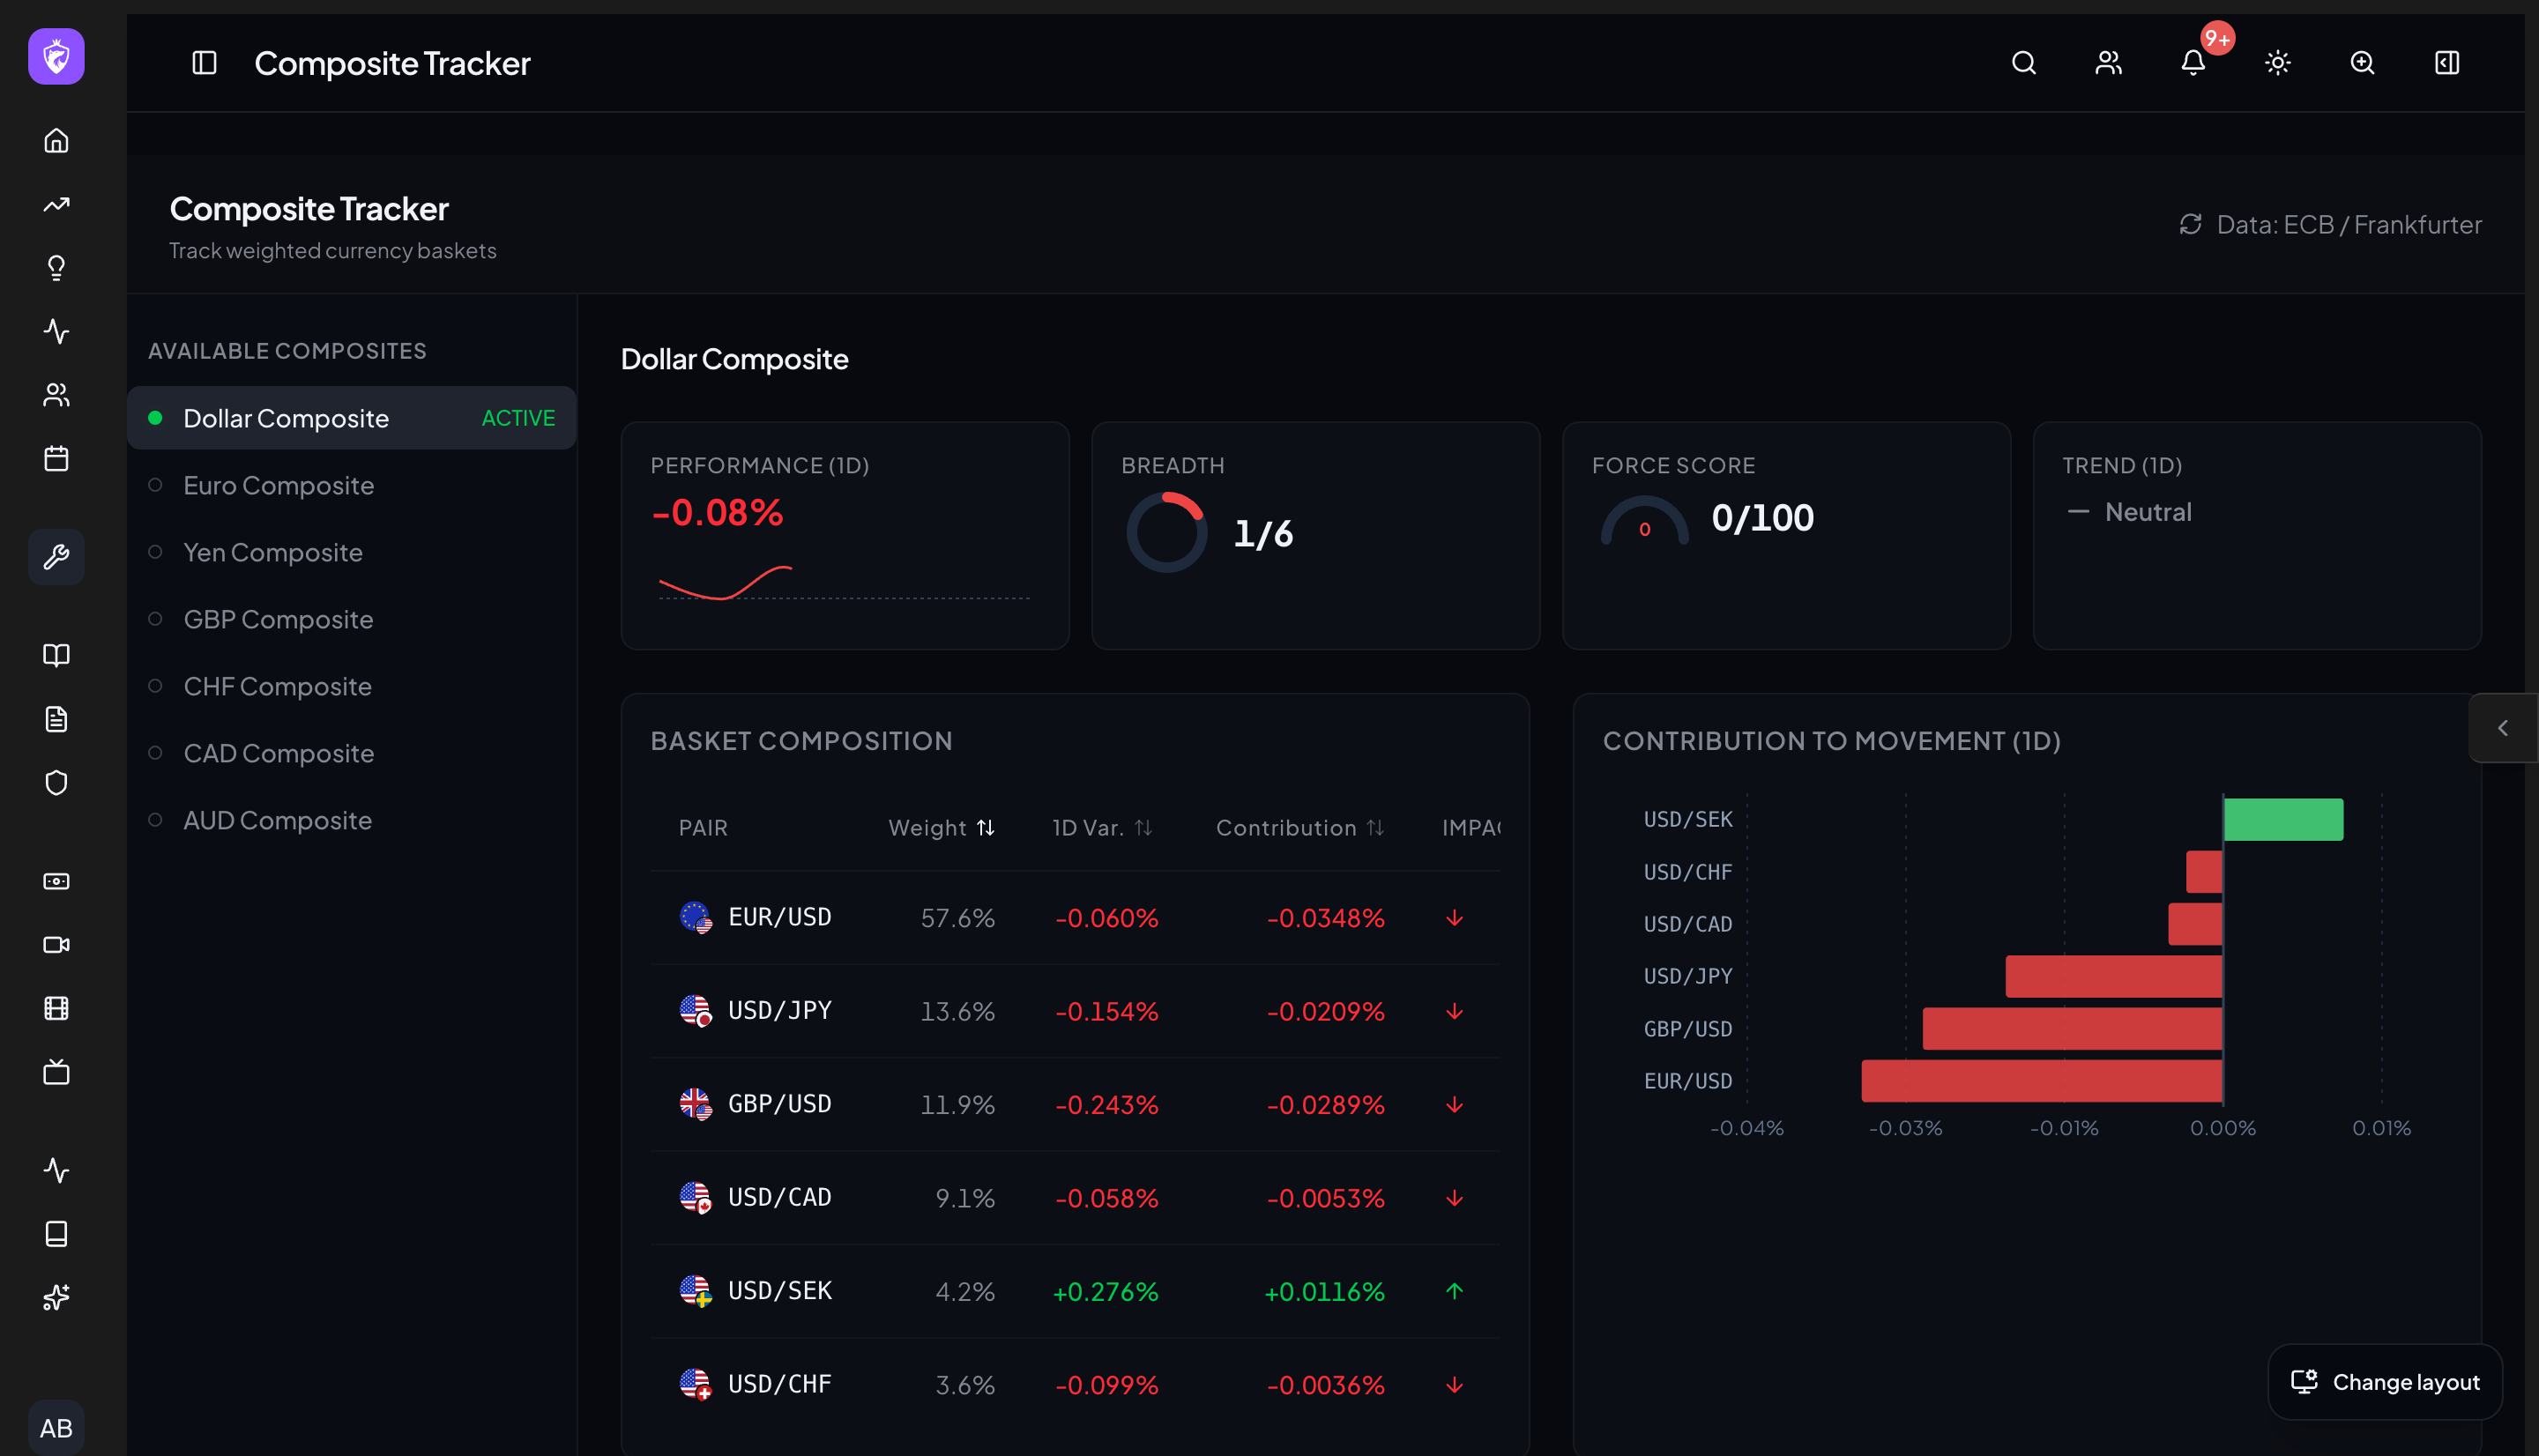Open the TV sidebar icon

click(x=56, y=1072)
